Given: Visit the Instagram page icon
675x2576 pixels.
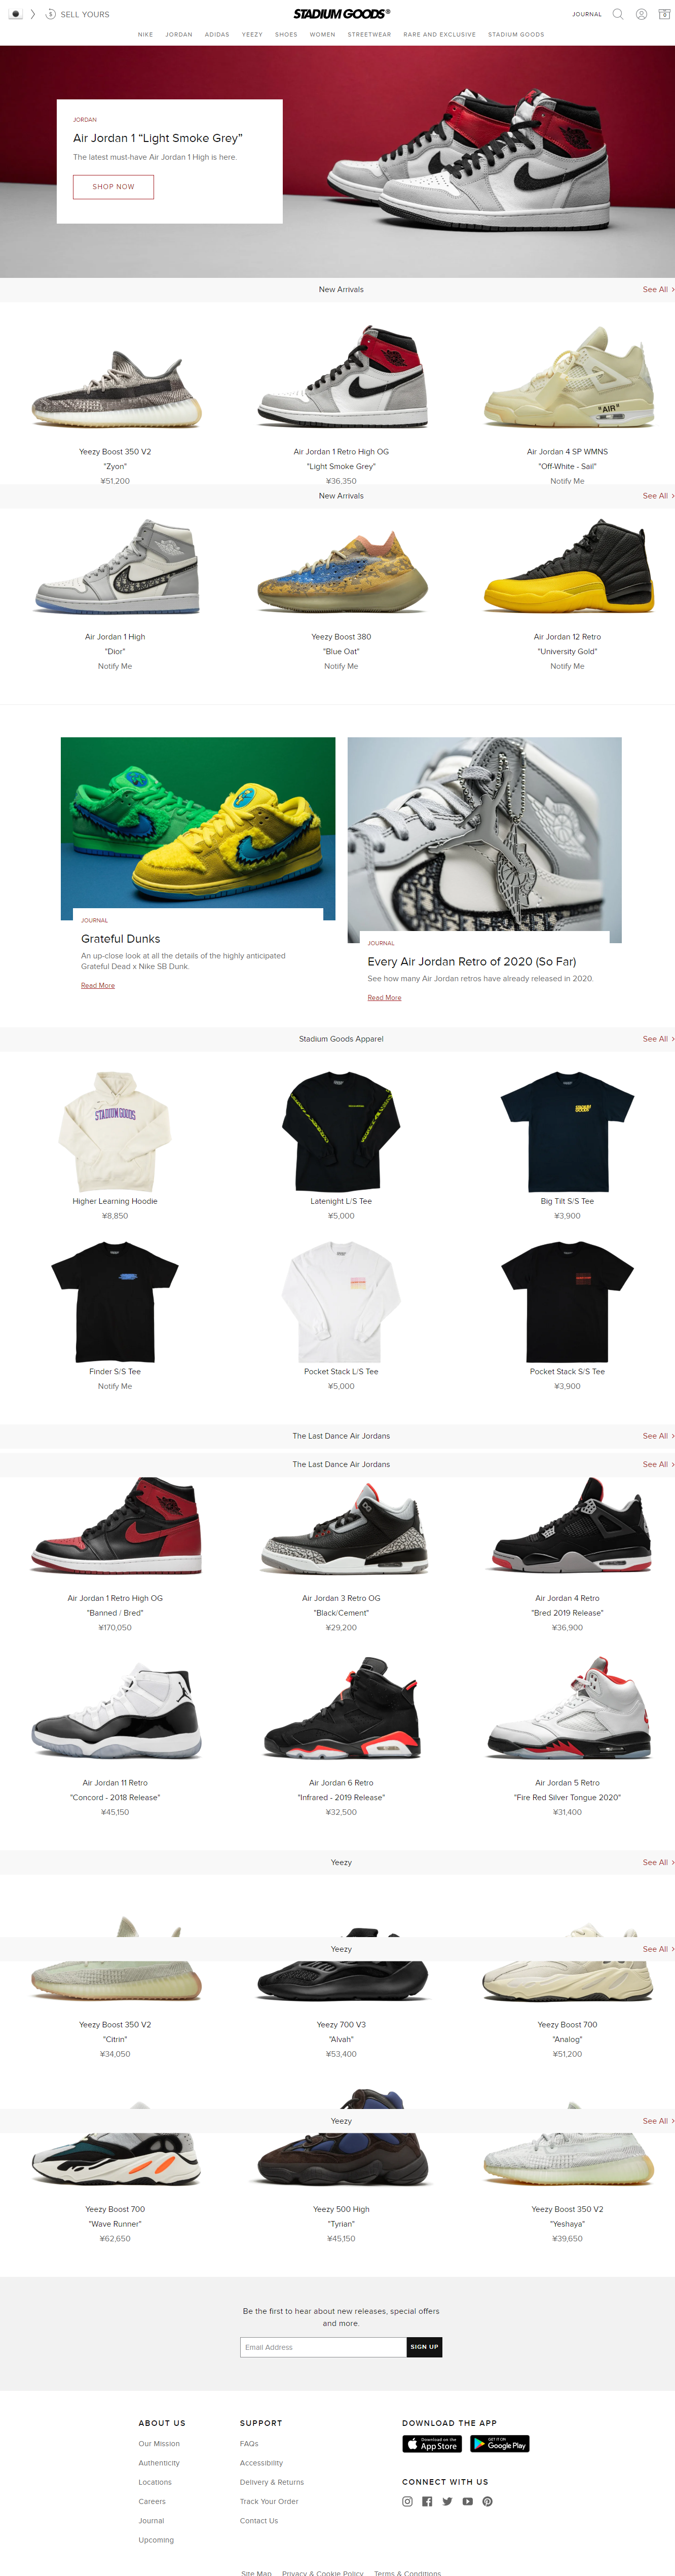Looking at the screenshot, I should point(407,2501).
